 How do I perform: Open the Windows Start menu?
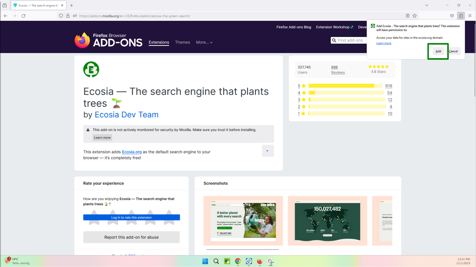click(x=205, y=261)
